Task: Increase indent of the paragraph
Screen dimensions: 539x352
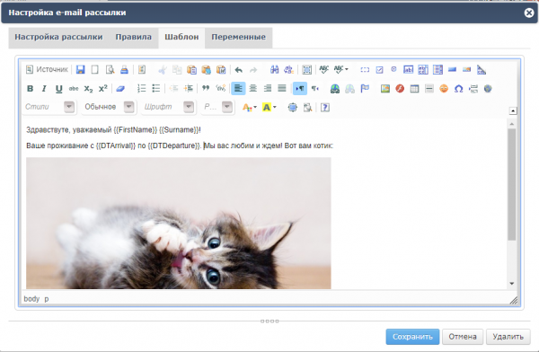Action: tap(189, 89)
